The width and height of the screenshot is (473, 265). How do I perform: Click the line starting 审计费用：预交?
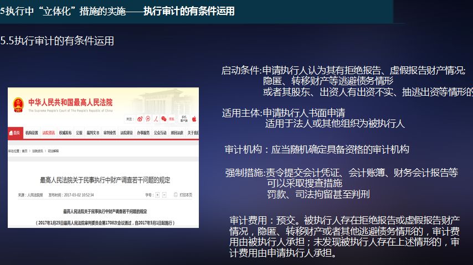(345, 220)
